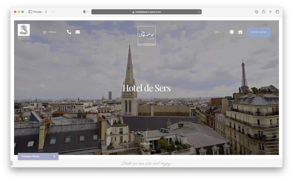Click the email envelope icon
The image size is (293, 181).
(78, 32)
